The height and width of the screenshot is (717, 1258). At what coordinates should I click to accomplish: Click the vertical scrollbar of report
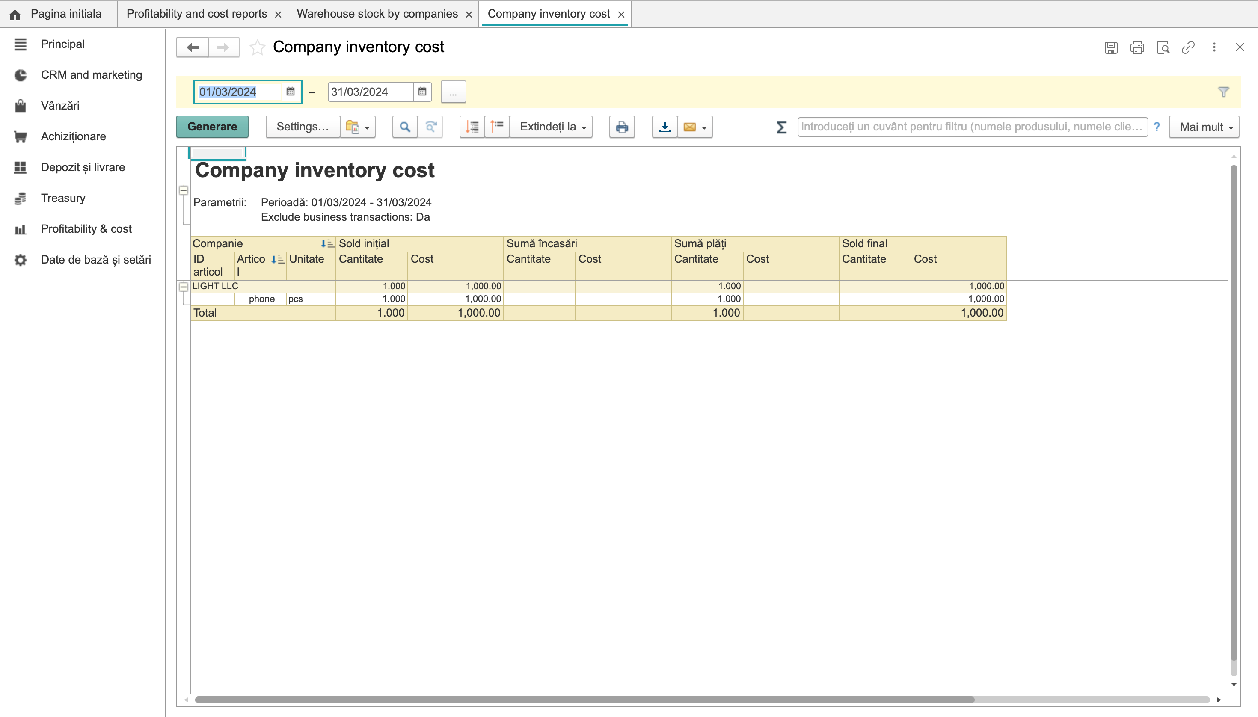[1233, 414]
